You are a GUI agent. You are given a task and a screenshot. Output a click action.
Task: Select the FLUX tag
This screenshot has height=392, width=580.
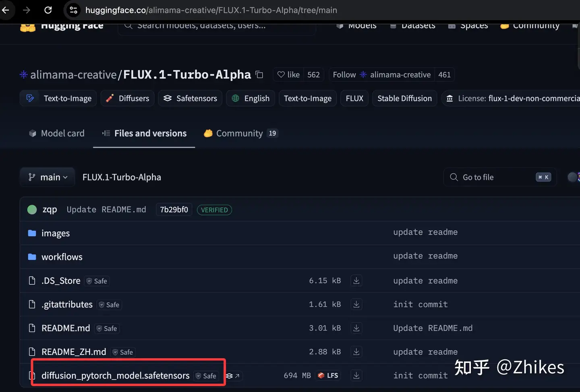(354, 98)
